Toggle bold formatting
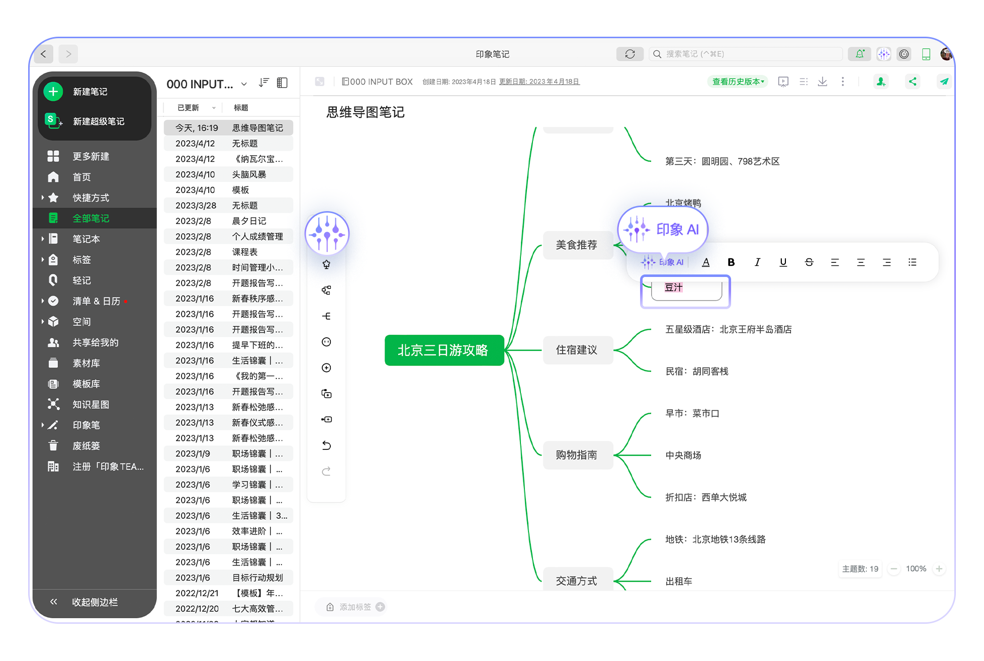This screenshot has height=661, width=984. (x=731, y=262)
